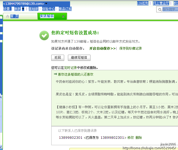Open the 139返利 link
The image size is (178, 150).
click(x=143, y=3)
